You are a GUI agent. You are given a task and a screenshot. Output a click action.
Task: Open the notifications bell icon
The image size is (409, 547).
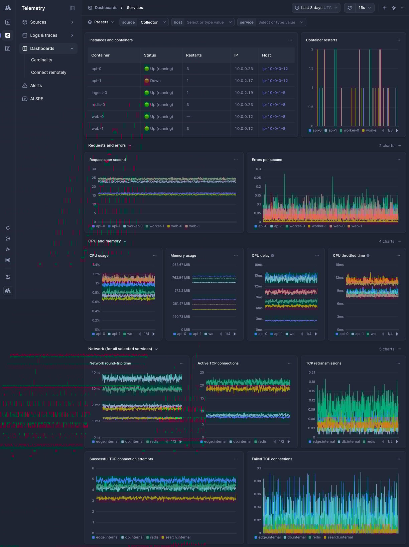point(8,228)
